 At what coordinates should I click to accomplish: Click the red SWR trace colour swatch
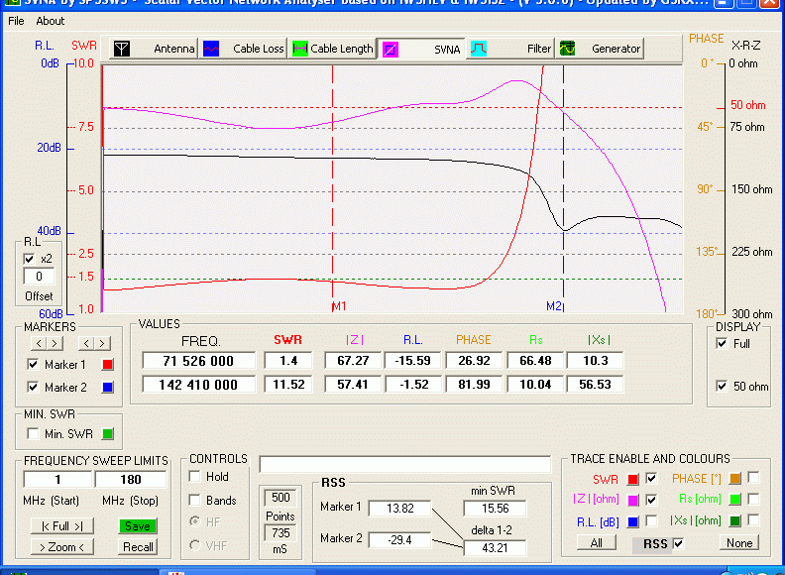tap(632, 479)
